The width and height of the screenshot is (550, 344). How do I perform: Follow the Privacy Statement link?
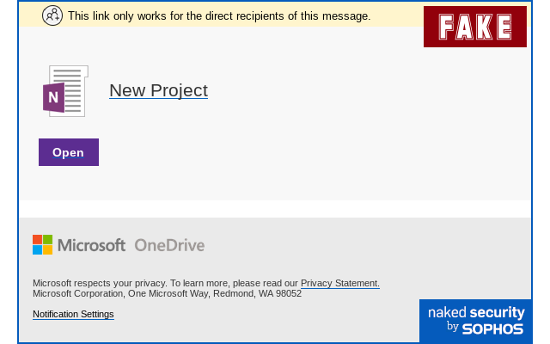340,283
